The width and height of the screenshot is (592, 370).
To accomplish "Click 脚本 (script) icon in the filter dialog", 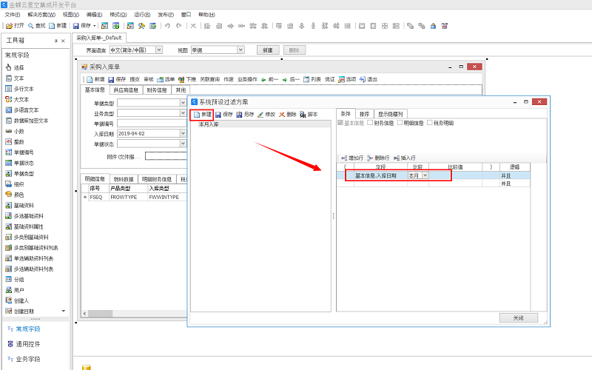I will tap(309, 115).
